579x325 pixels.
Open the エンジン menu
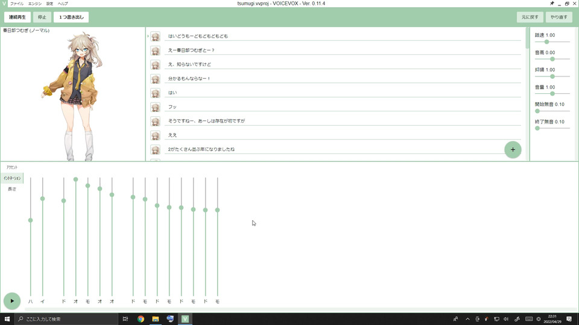(x=35, y=4)
